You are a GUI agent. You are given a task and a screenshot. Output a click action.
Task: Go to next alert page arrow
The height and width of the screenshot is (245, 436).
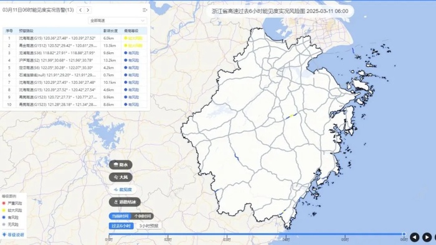tap(88, 10)
